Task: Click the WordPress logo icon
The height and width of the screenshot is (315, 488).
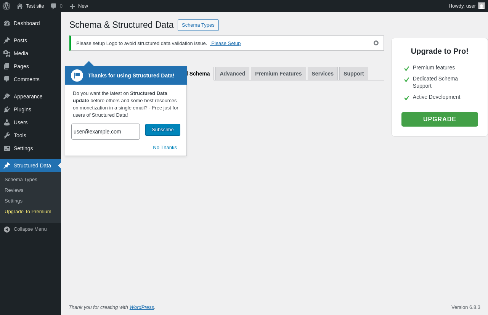Action: pos(6,6)
